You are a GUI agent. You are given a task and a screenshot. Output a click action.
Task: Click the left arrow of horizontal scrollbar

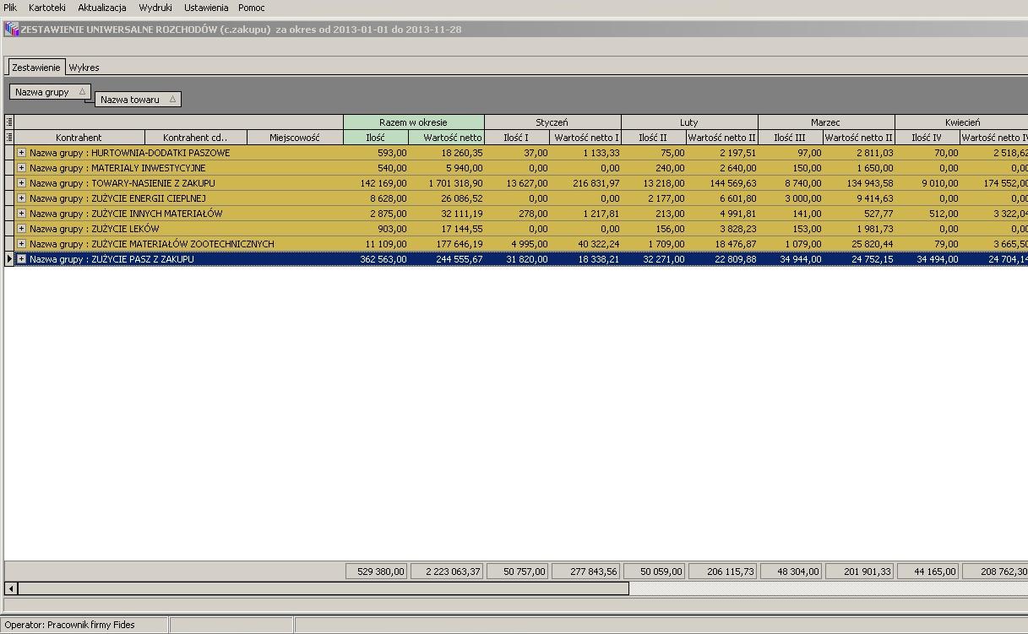[11, 588]
